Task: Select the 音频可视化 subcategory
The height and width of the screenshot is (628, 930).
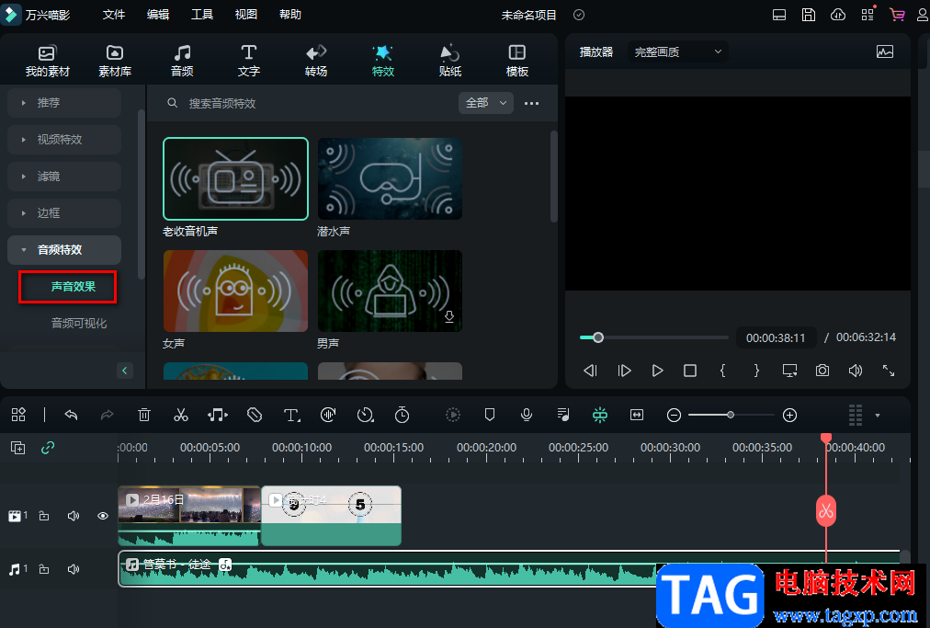Action: (79, 324)
